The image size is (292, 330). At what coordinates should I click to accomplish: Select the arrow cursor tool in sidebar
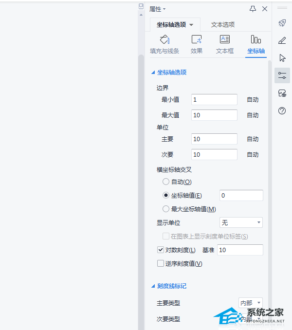pyautogui.click(x=282, y=58)
